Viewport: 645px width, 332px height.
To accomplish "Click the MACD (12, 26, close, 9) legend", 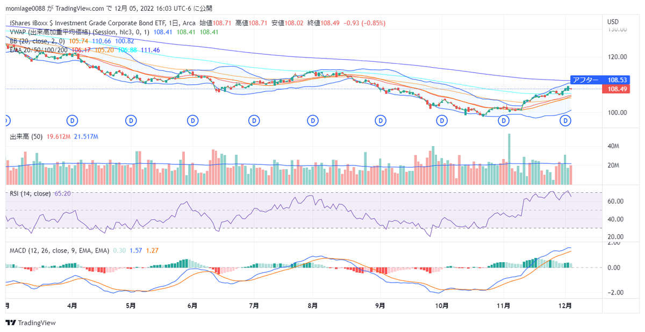I will point(60,250).
